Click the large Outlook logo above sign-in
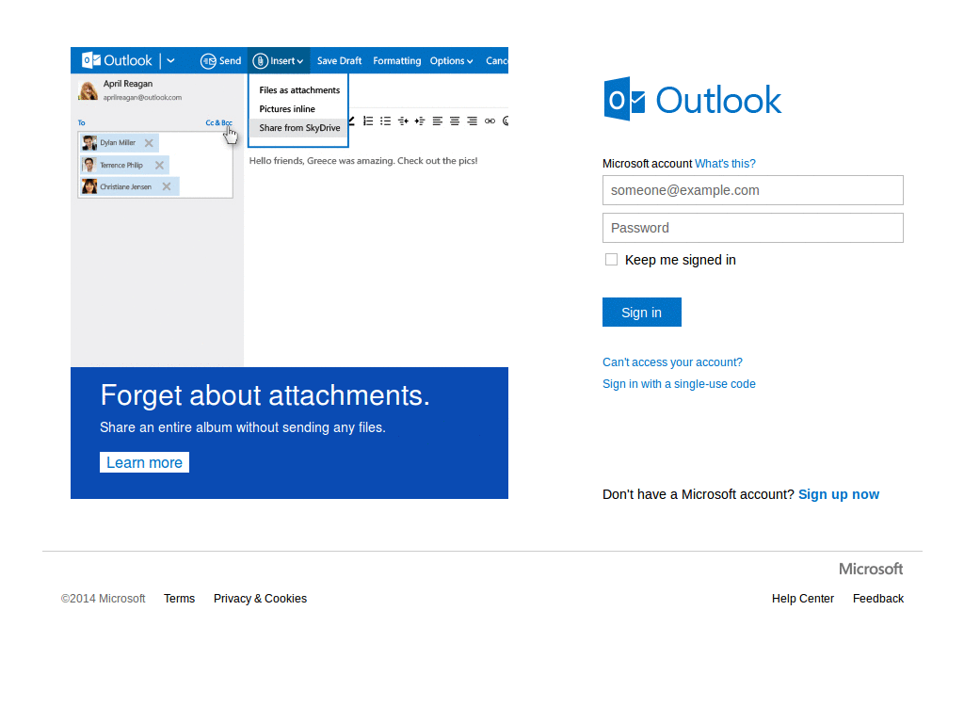964x723 pixels. click(692, 99)
